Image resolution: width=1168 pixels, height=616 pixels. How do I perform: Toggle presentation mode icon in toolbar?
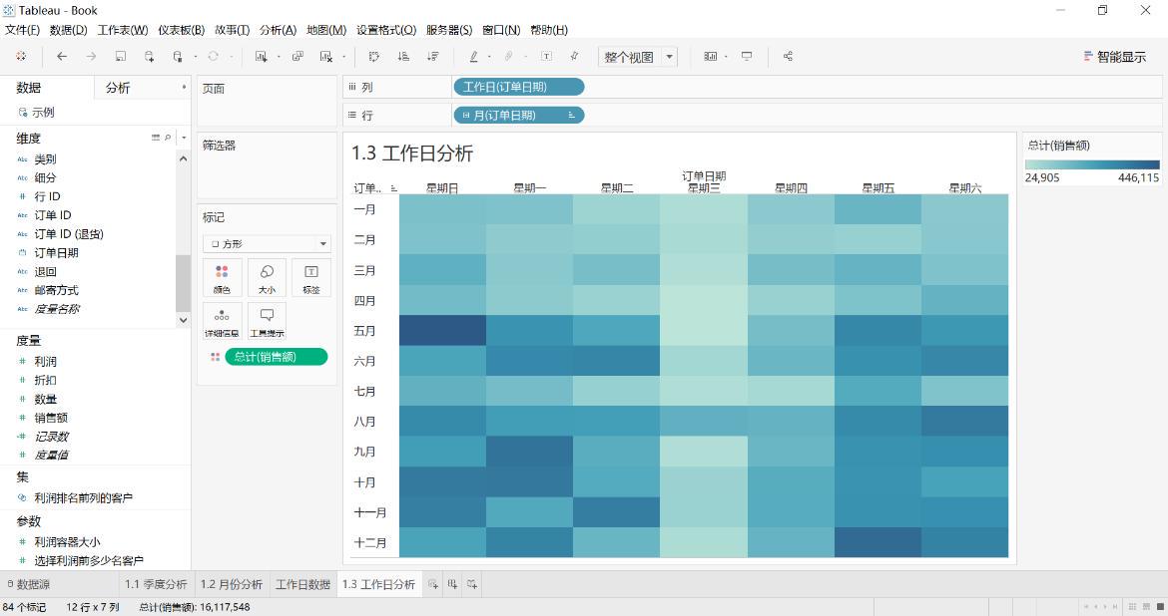[747, 57]
